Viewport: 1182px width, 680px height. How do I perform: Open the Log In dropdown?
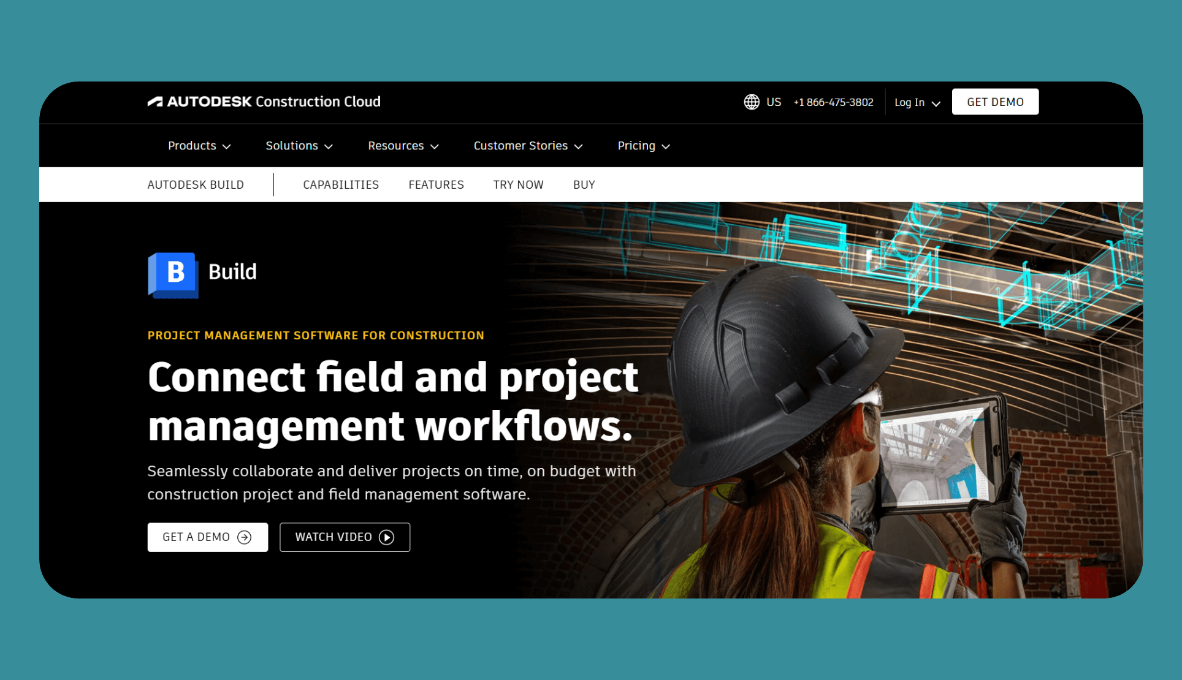(917, 102)
